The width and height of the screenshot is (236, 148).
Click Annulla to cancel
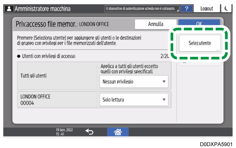(x=156, y=24)
